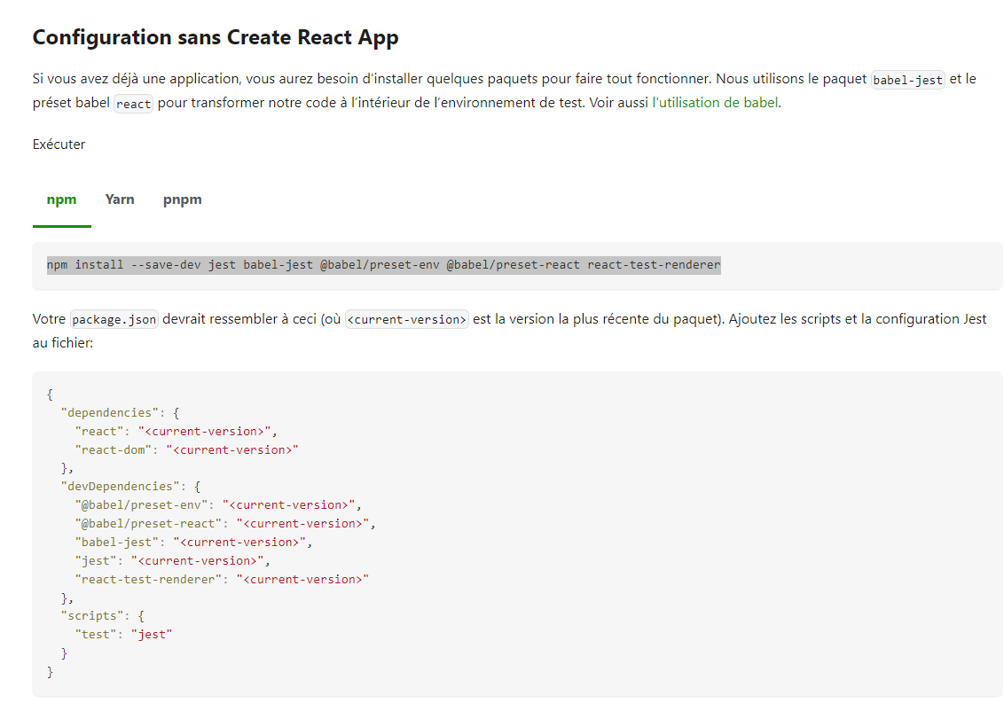This screenshot has width=1004, height=703.
Task: Click the "react-dom" line in the JSON
Action: pos(186,450)
